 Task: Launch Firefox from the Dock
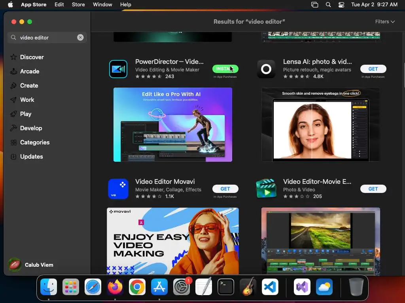click(115, 287)
